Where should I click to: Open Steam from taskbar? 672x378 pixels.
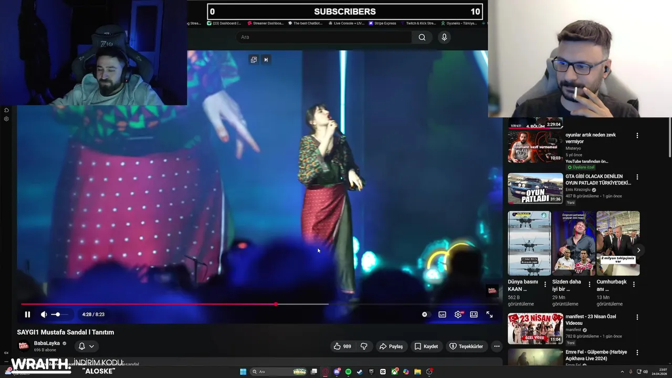tap(360, 372)
